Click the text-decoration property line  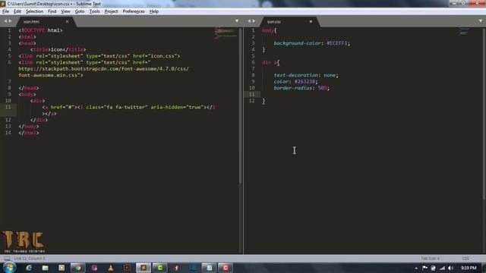click(x=306, y=75)
